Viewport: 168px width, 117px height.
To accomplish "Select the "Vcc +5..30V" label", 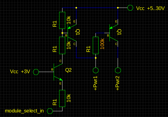I will point(150,8).
